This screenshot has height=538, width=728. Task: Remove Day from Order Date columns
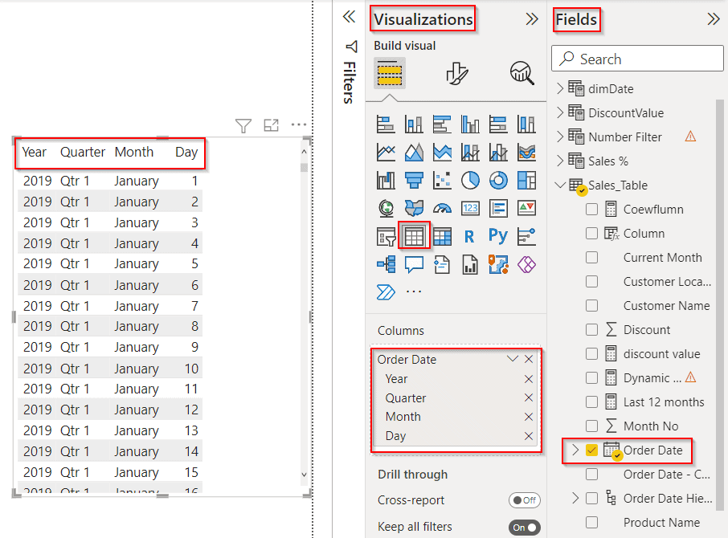pos(529,436)
